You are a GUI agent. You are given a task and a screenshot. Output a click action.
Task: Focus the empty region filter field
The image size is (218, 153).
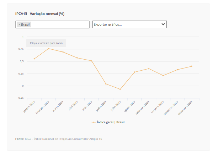[60, 24]
